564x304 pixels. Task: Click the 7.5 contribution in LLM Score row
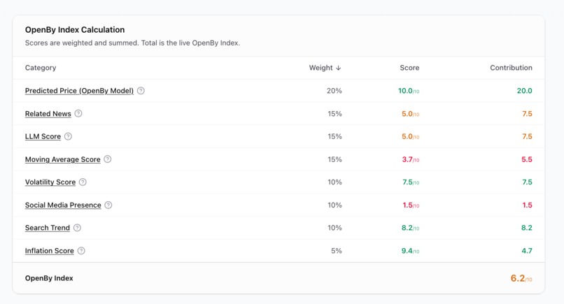click(528, 136)
